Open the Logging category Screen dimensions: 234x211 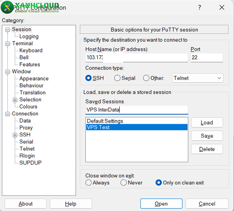point(29,37)
